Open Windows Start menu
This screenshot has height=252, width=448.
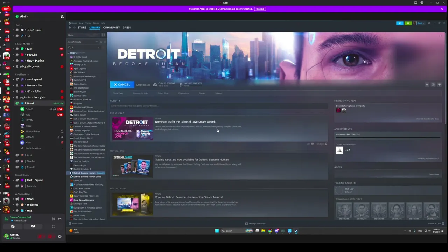(217, 231)
